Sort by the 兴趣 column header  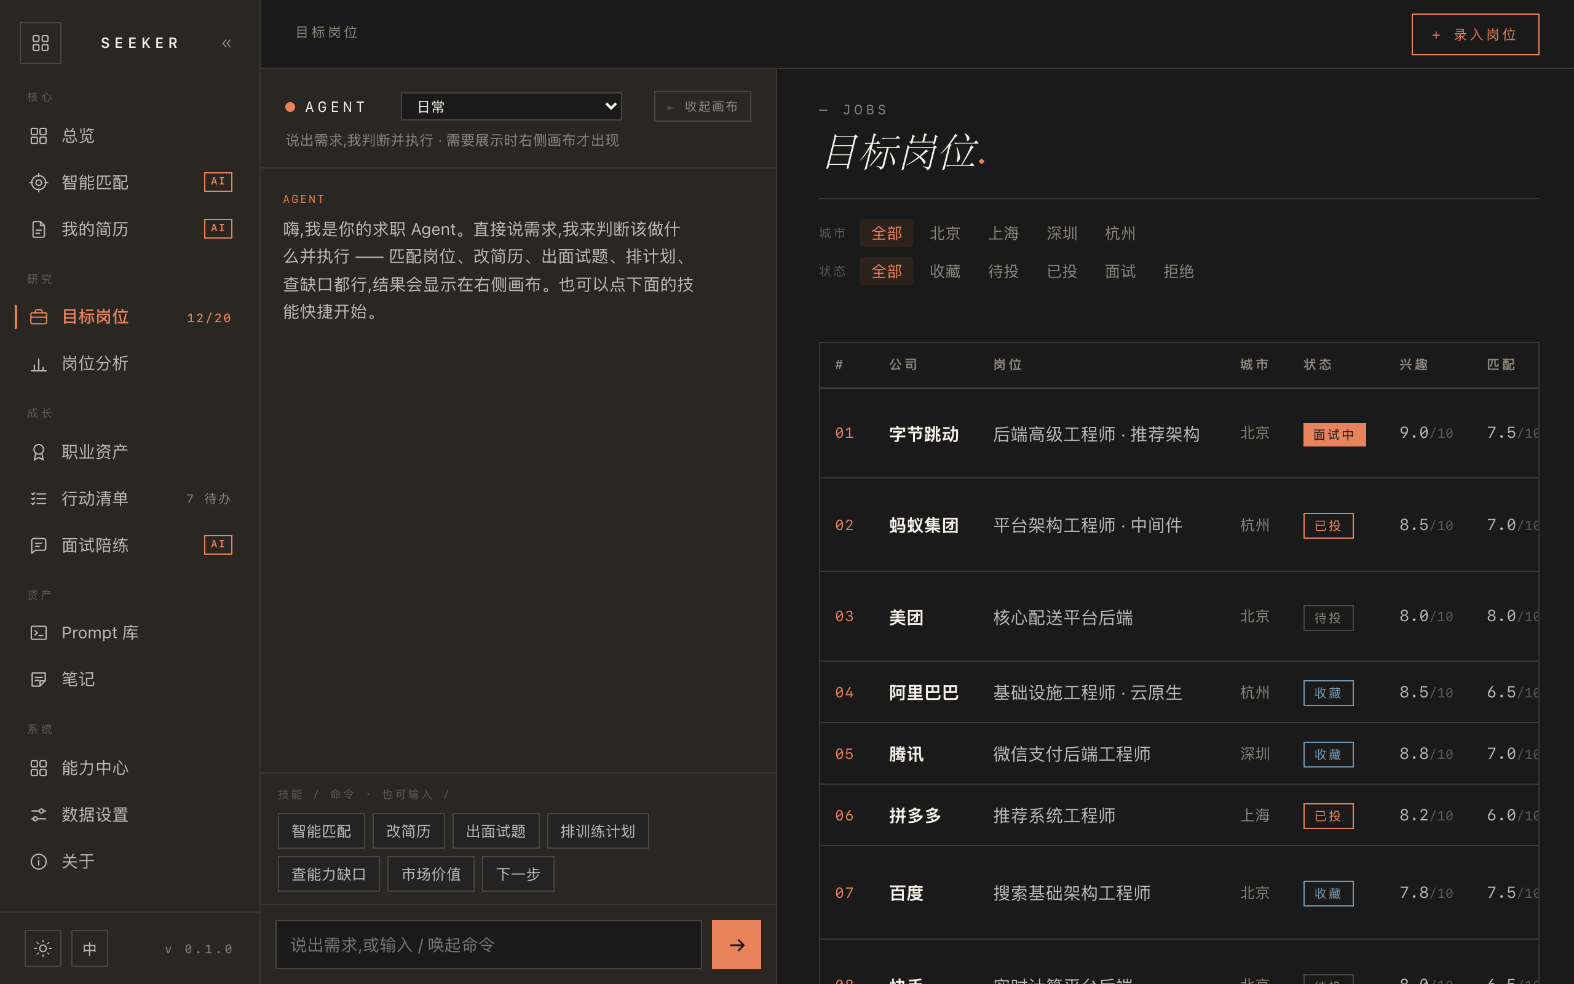1414,365
